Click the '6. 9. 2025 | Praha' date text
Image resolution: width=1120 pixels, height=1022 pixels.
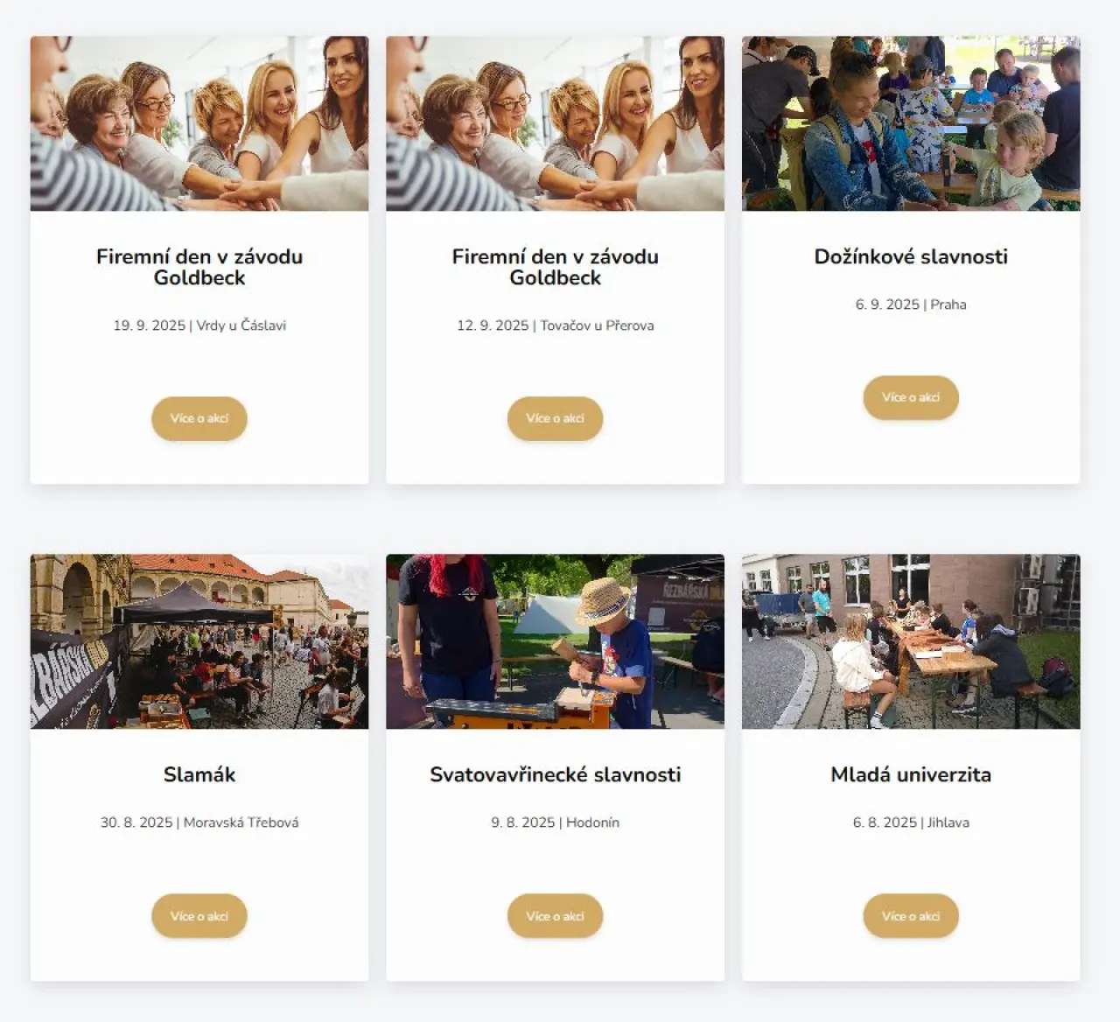click(911, 304)
